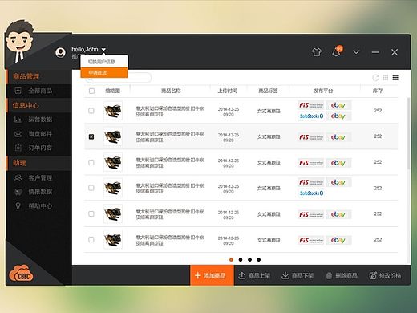Open the first row's product thumbnail

point(113,111)
